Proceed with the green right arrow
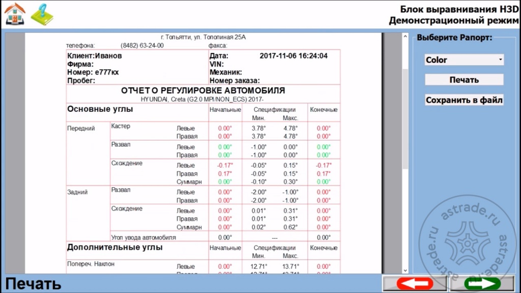This screenshot has width=521, height=293. 482,283
